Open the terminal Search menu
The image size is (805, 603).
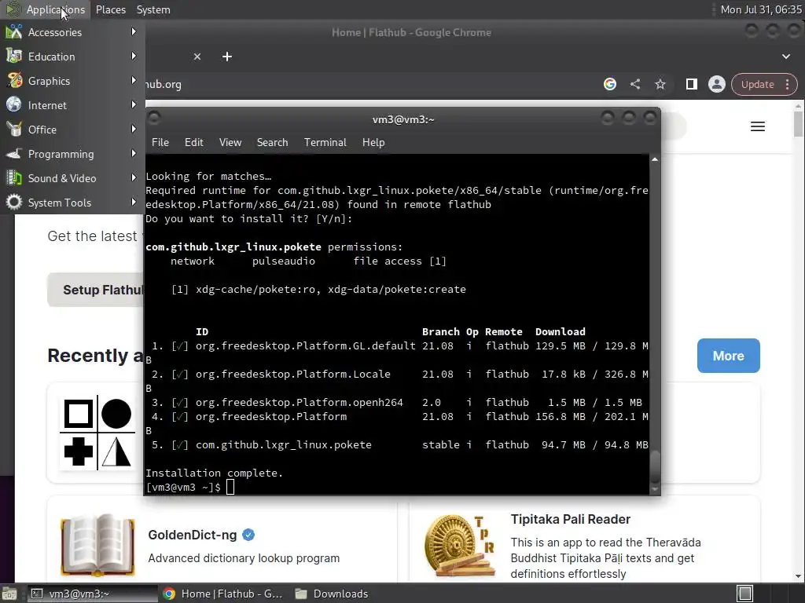[272, 143]
